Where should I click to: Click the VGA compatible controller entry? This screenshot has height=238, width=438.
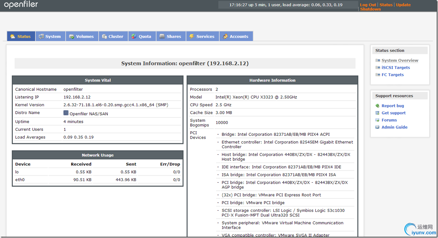tap(276, 235)
